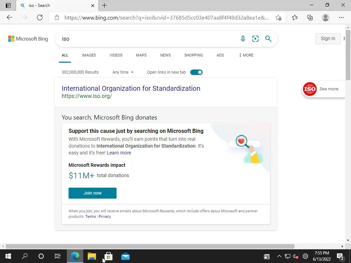Switch to the VIDEOS tab
Viewport: 351px width, 263px height.
[116, 55]
